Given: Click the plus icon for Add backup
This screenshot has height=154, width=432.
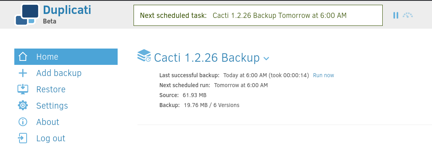Looking at the screenshot, I should 23,73.
